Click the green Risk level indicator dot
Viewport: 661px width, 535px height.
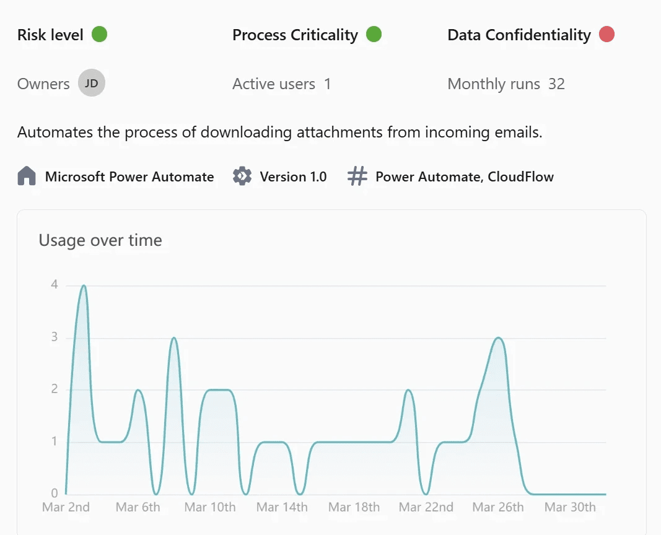[100, 34]
